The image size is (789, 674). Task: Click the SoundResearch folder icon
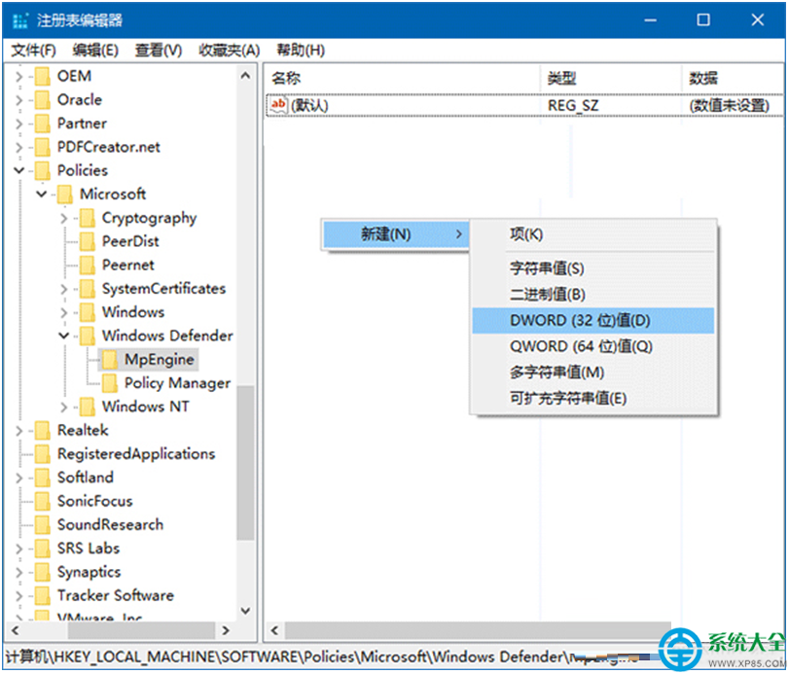point(42,525)
